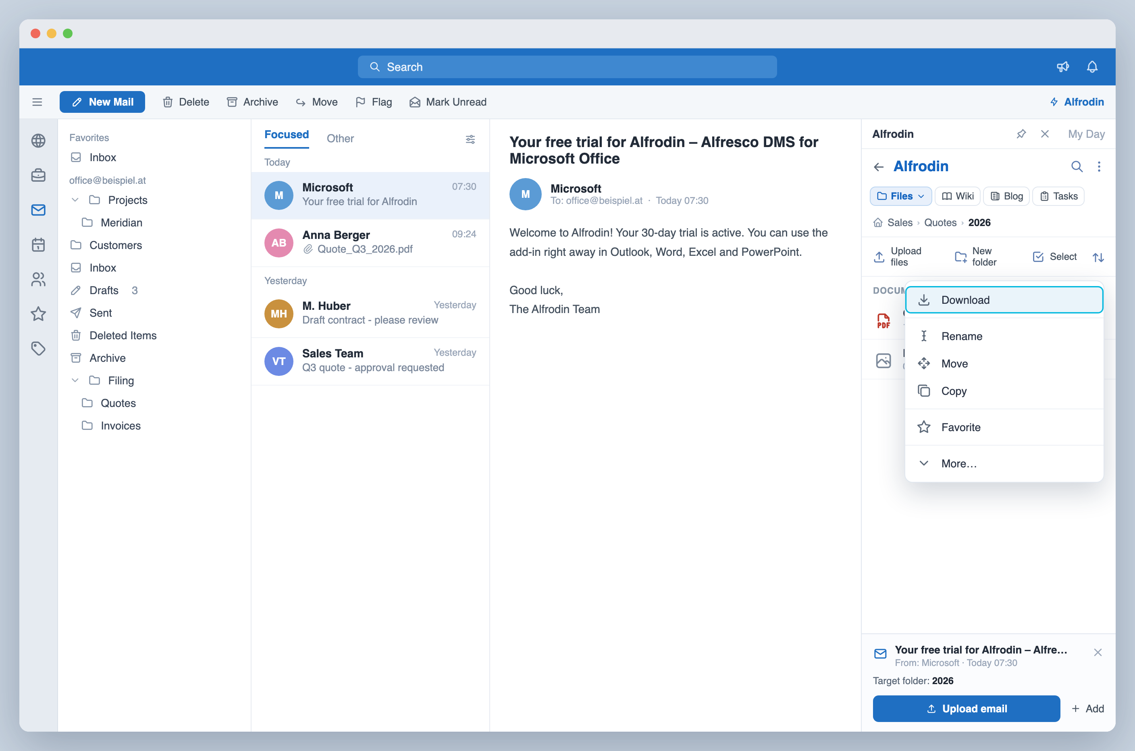The image size is (1135, 751).
Task: Compose with the New Mail button
Action: pyautogui.click(x=102, y=102)
